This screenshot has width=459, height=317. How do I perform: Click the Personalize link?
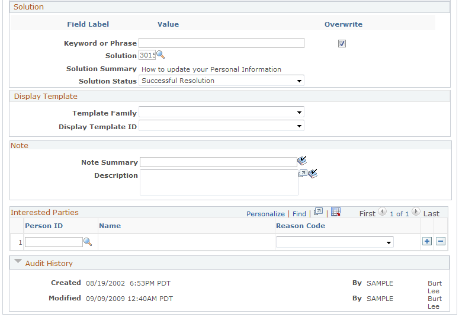265,214
